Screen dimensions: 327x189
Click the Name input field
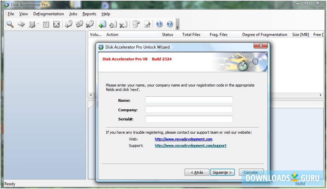point(189,100)
